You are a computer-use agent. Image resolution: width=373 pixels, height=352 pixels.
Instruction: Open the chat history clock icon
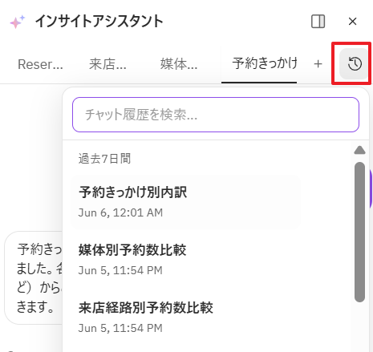pyautogui.click(x=355, y=64)
